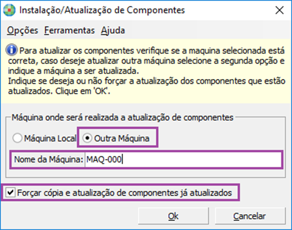Click inside the Nome da Máquina field
This screenshot has height=230, width=292.
183,159
